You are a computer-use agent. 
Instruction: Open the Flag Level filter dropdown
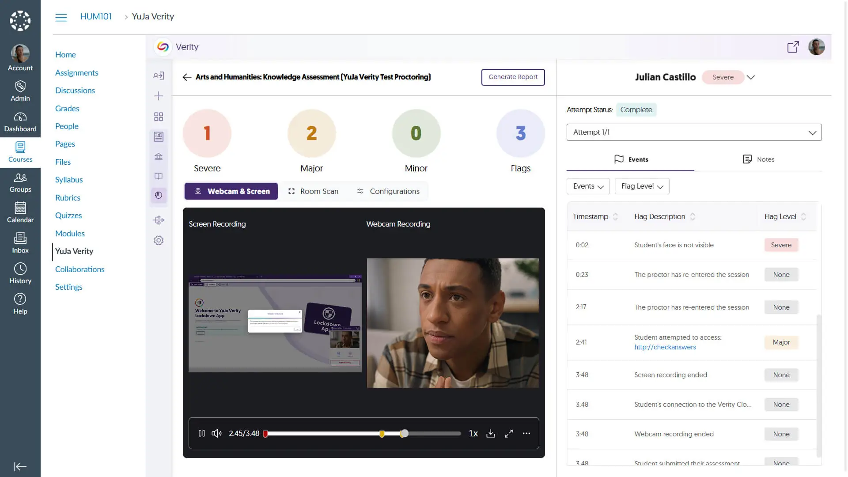tap(642, 186)
